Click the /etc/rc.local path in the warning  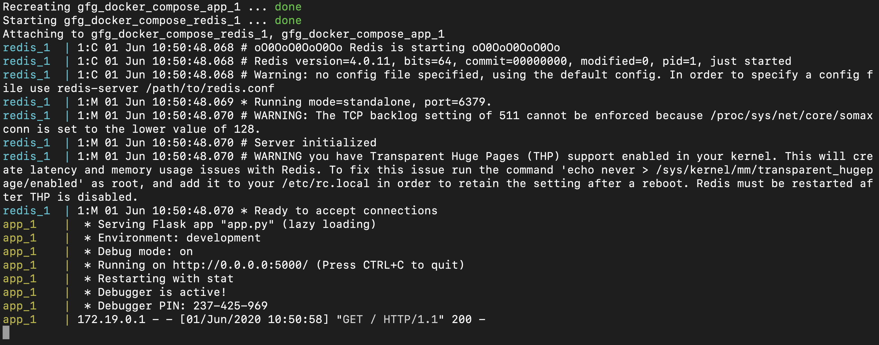pyautogui.click(x=325, y=183)
